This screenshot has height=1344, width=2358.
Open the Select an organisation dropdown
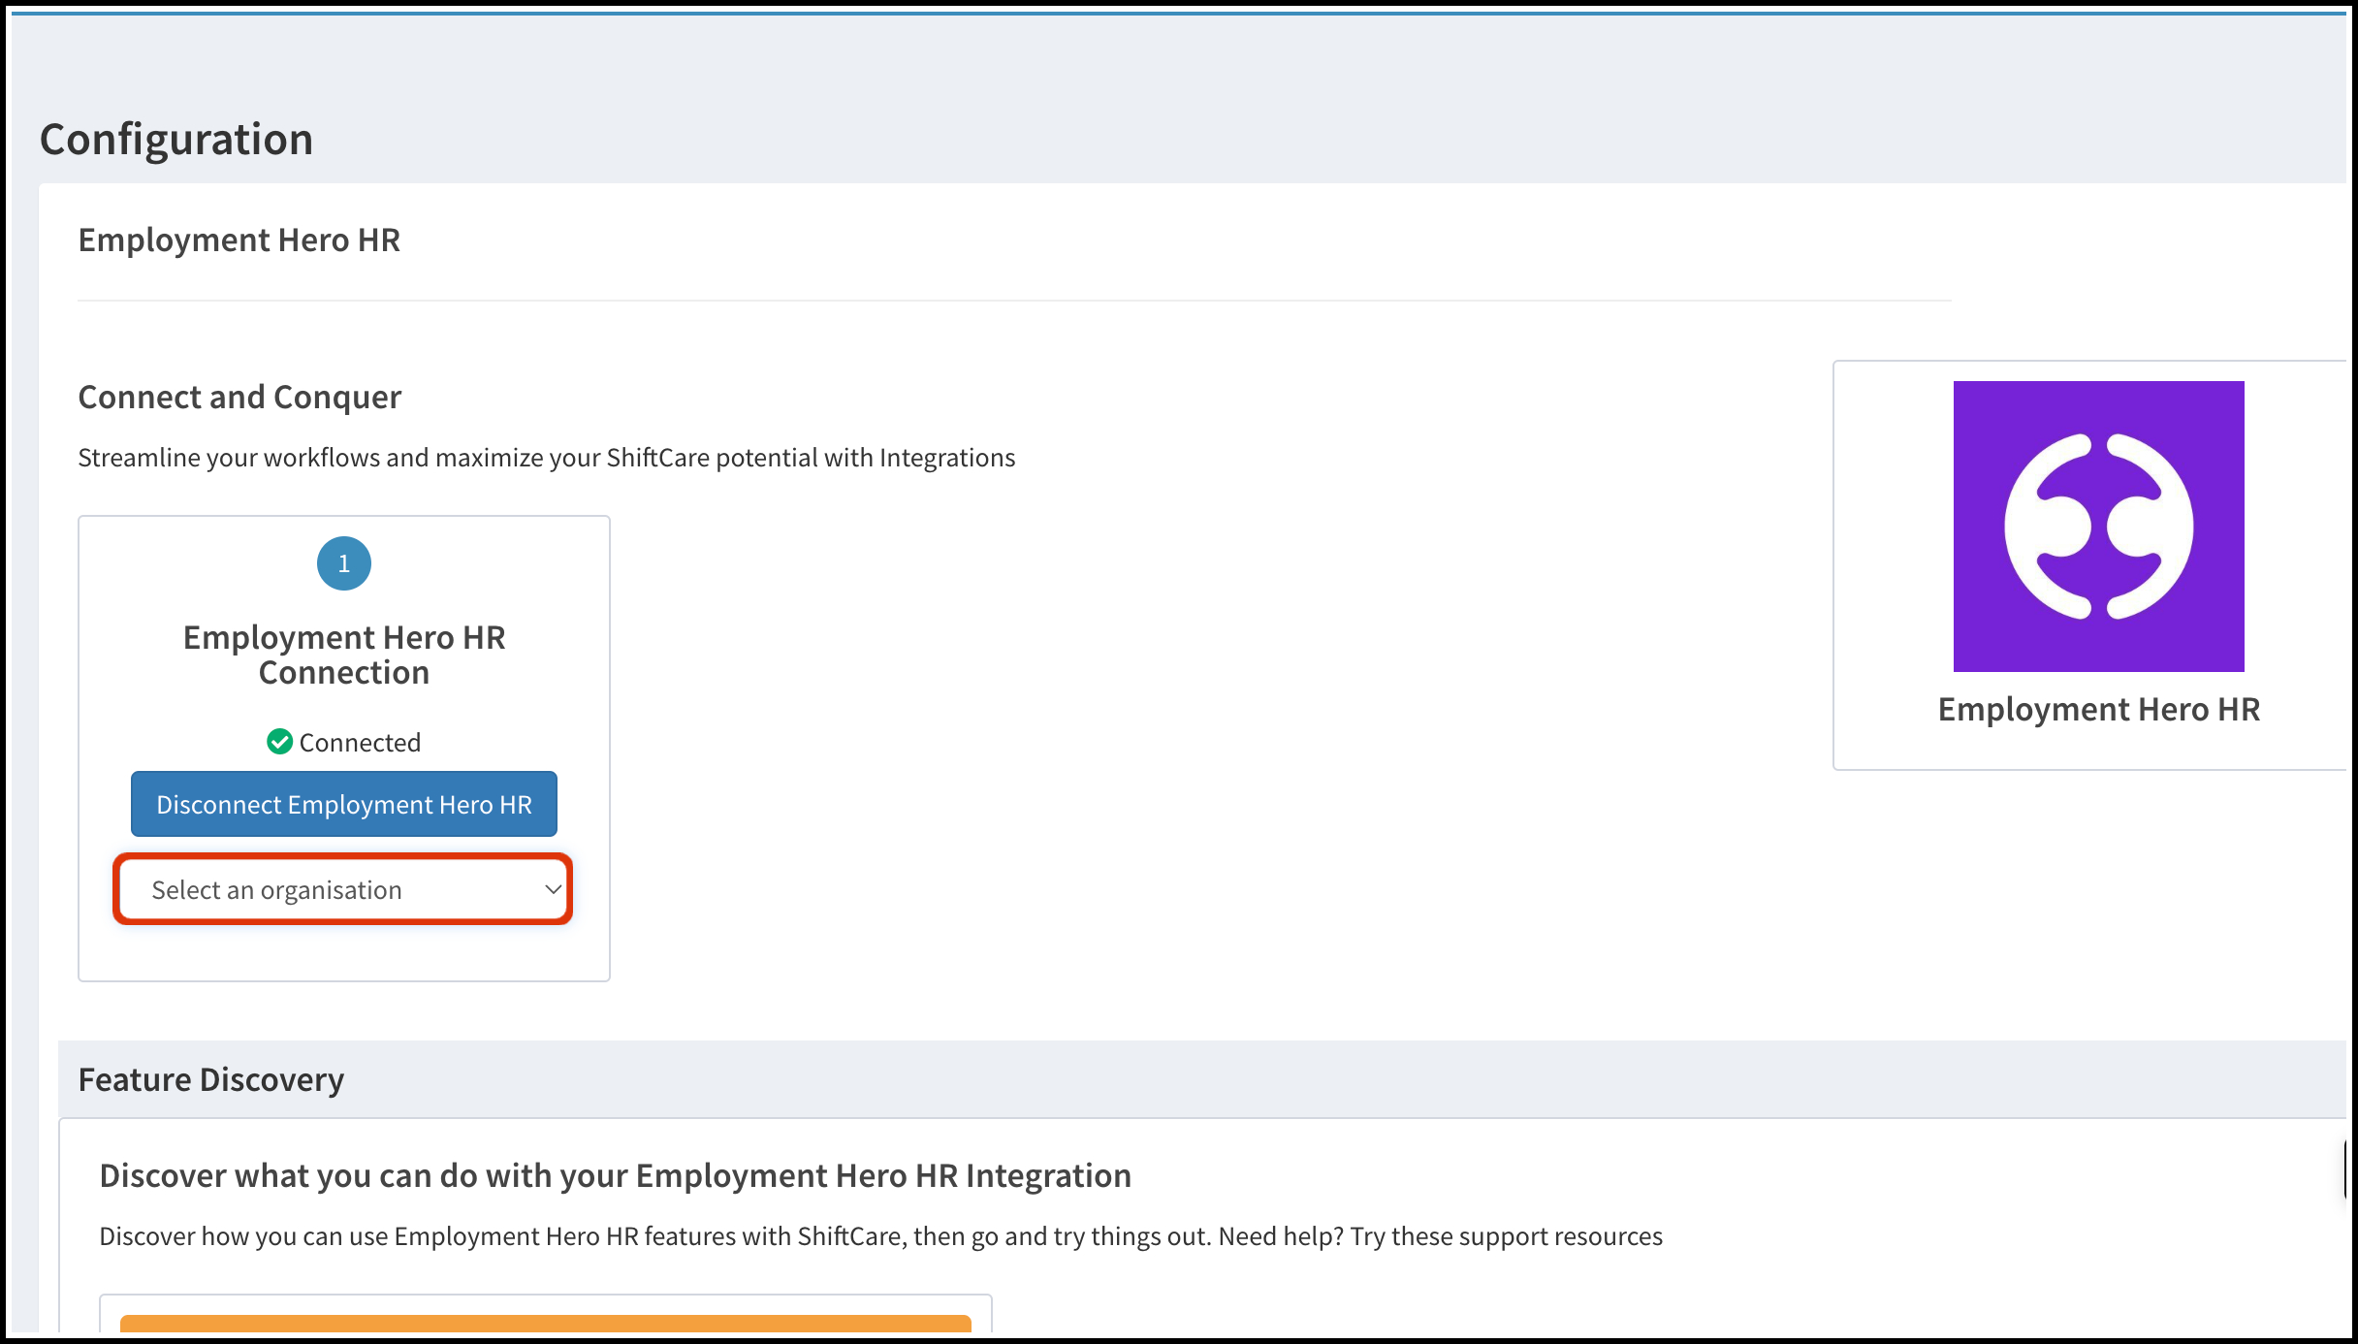[x=342, y=889]
